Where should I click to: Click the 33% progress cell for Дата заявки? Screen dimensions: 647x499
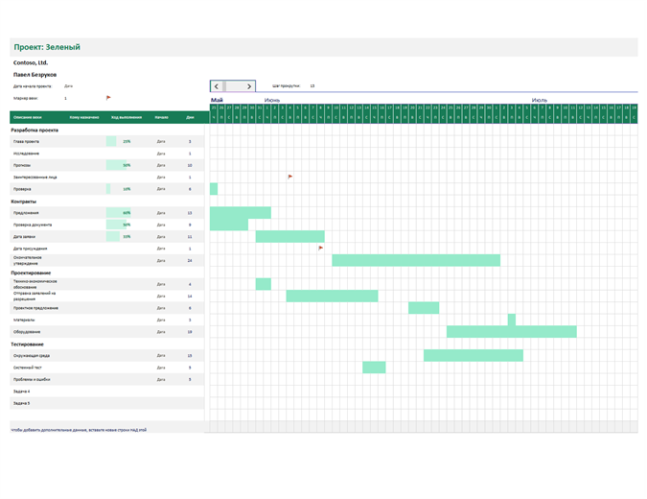127,237
